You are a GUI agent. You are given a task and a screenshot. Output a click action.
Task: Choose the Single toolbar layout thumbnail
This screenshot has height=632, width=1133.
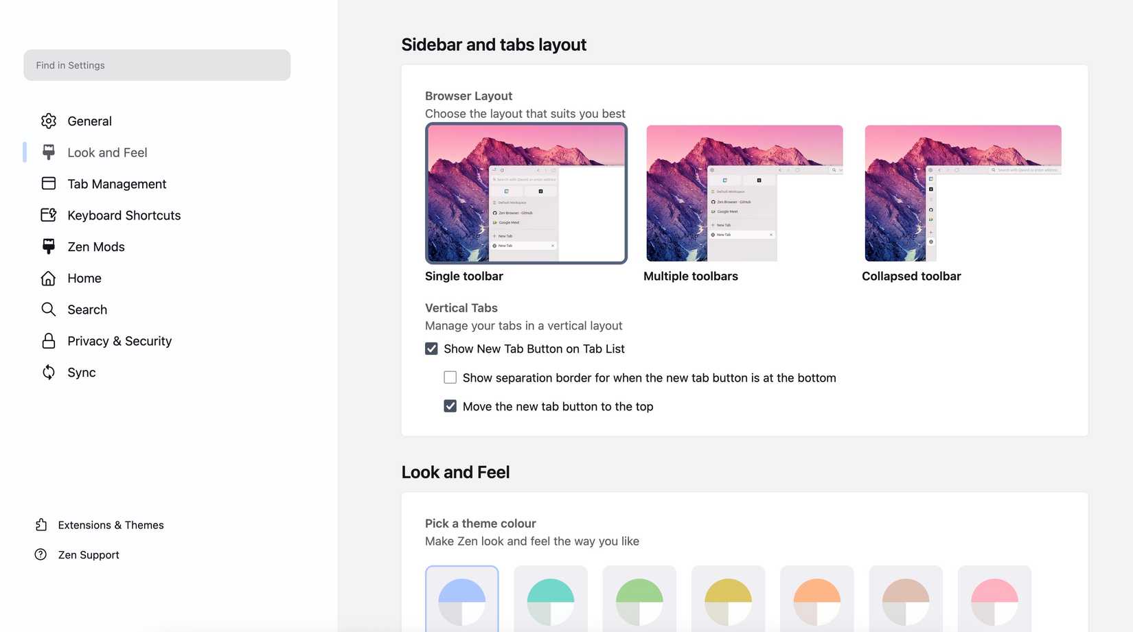526,194
